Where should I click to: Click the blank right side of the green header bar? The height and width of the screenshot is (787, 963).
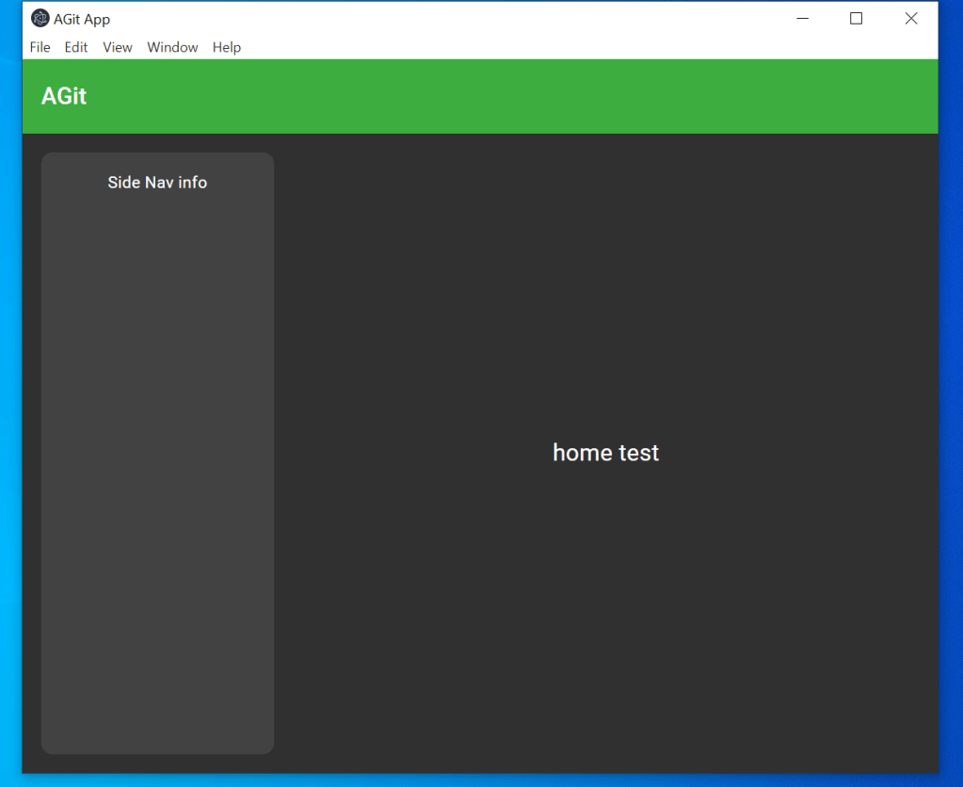tap(659, 96)
